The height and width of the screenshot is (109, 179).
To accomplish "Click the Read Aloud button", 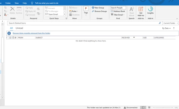I will (131, 11).
